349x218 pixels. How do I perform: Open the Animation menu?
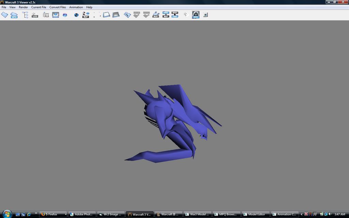click(x=76, y=7)
